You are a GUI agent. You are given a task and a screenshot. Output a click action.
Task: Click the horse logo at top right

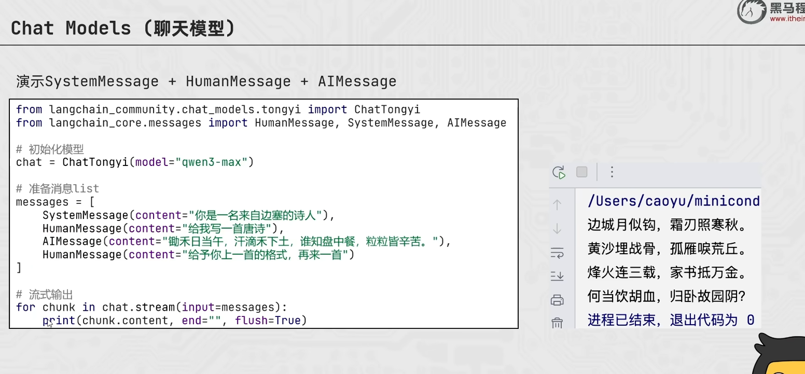tap(752, 11)
